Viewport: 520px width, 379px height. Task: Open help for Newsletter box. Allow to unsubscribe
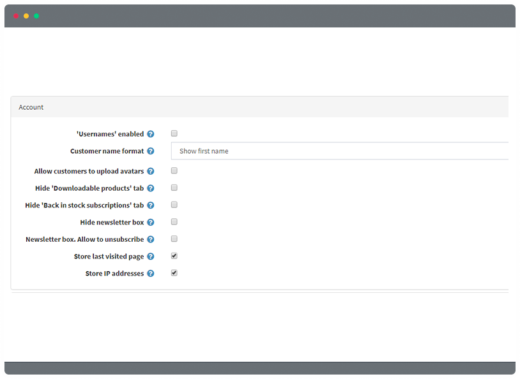pyautogui.click(x=151, y=239)
